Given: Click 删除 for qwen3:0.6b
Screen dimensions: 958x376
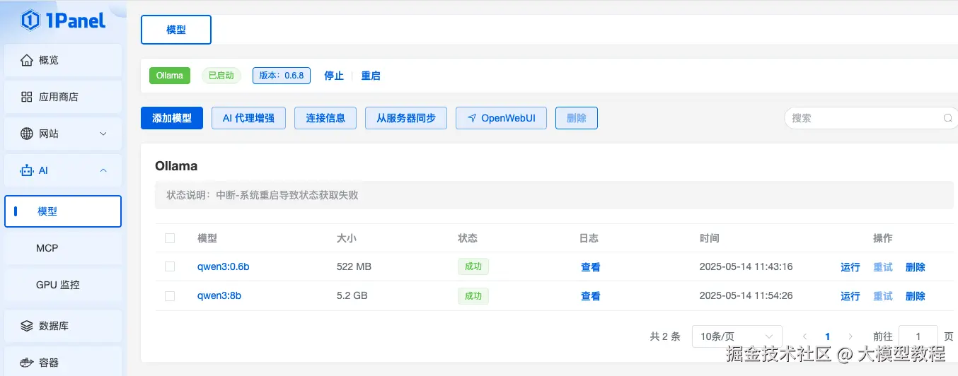Looking at the screenshot, I should [x=916, y=267].
